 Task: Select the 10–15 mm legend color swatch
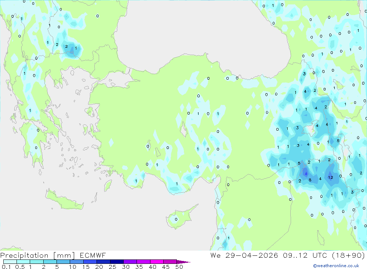pyautogui.click(x=77, y=262)
